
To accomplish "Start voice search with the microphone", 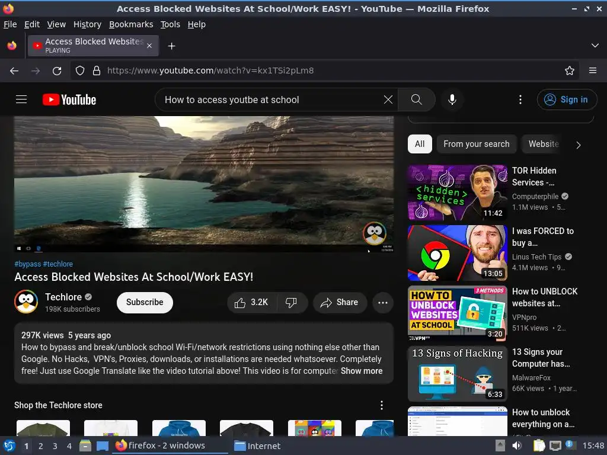I will [x=452, y=100].
